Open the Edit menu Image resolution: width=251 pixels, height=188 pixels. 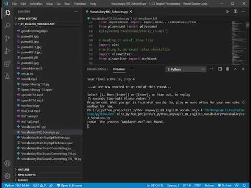pos(23,4)
